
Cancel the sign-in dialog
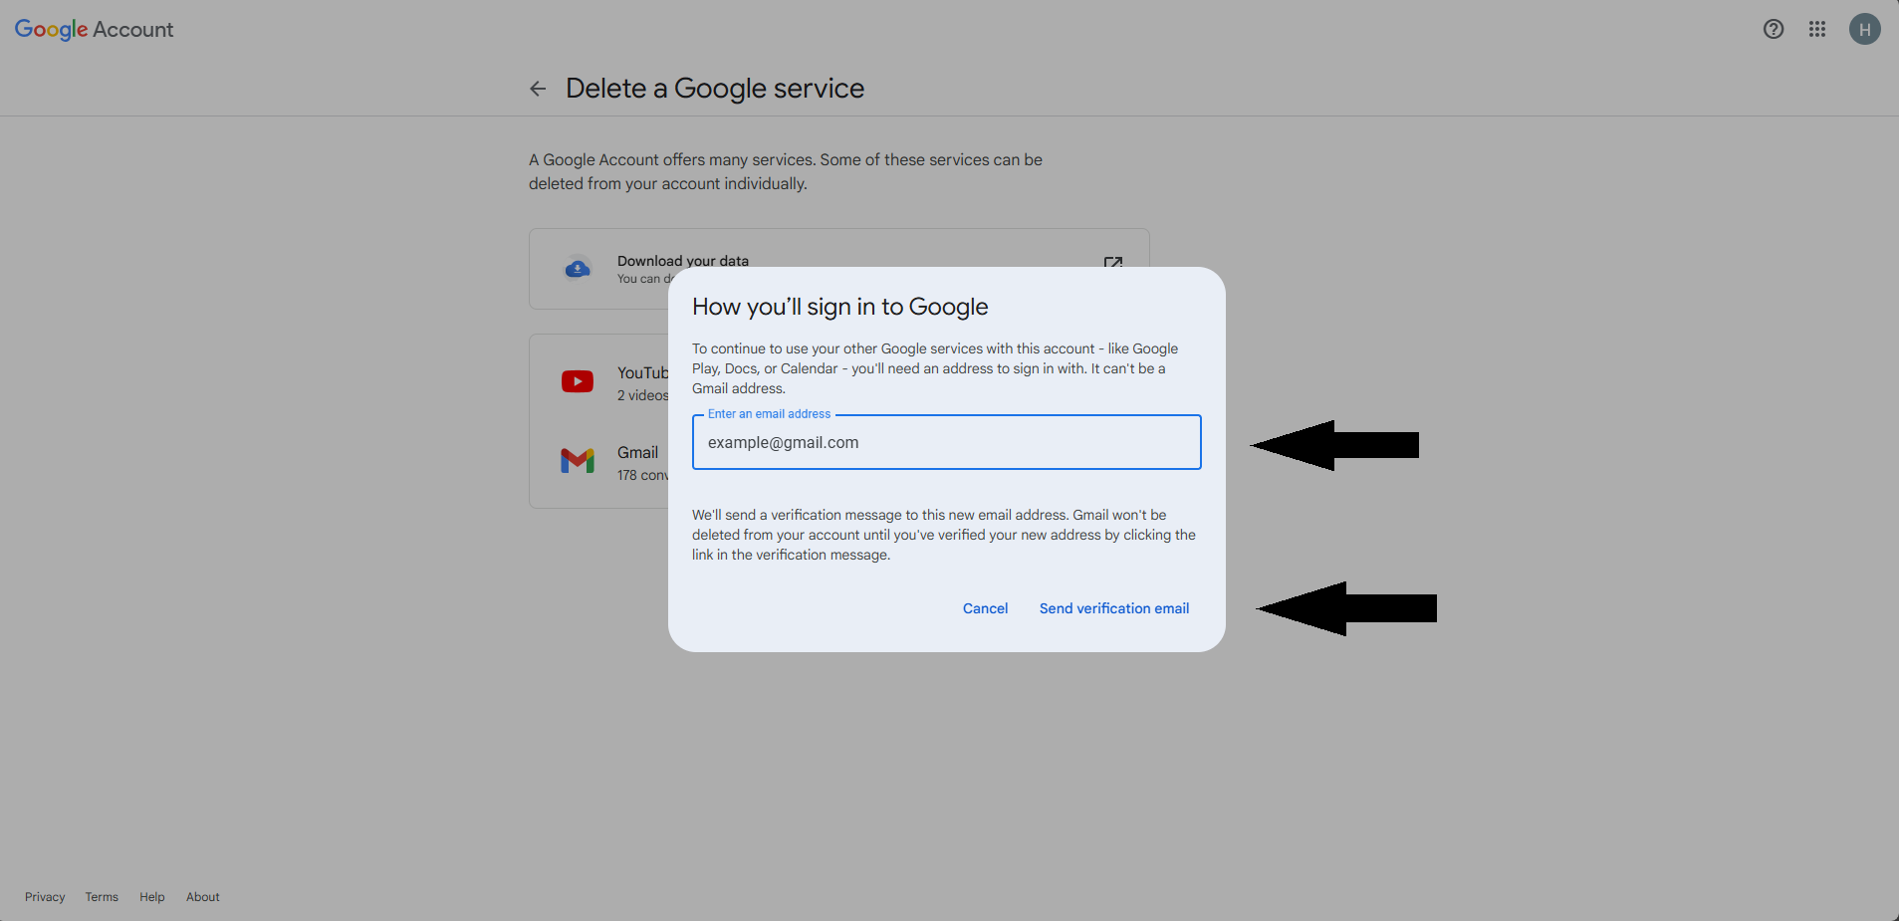pos(985,608)
